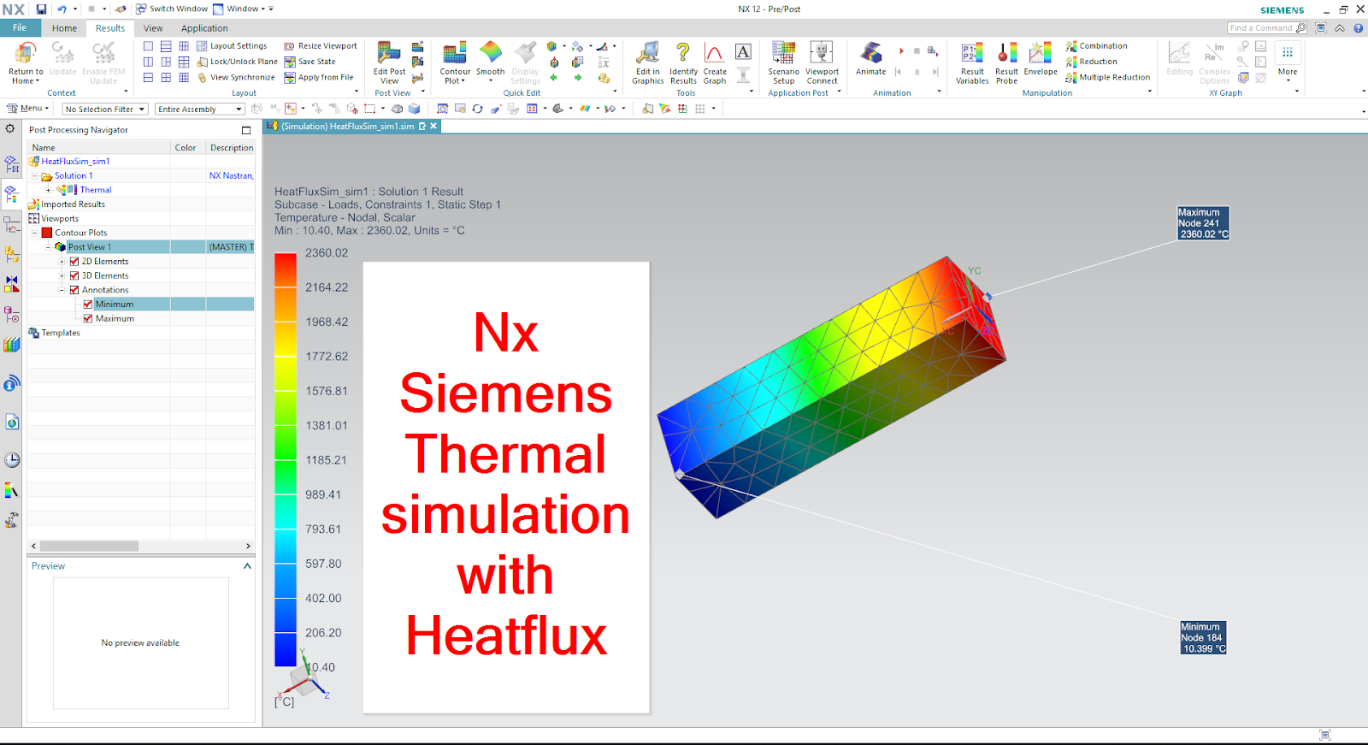Click the navigator horizontal scrollbar
This screenshot has height=745, width=1368.
tap(89, 546)
